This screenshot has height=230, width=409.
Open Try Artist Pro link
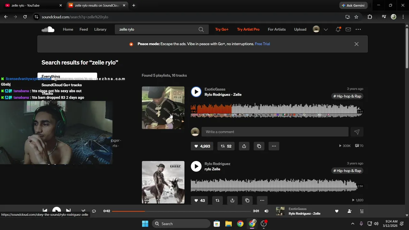click(248, 29)
